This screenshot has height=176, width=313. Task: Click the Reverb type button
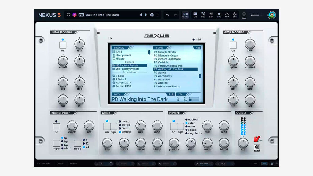click(180, 127)
